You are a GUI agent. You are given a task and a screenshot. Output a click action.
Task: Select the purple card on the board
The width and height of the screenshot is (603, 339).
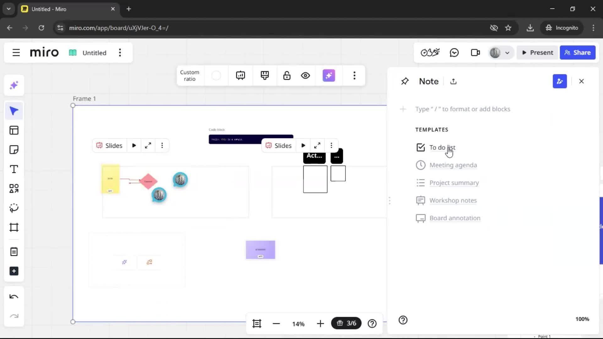point(260,250)
